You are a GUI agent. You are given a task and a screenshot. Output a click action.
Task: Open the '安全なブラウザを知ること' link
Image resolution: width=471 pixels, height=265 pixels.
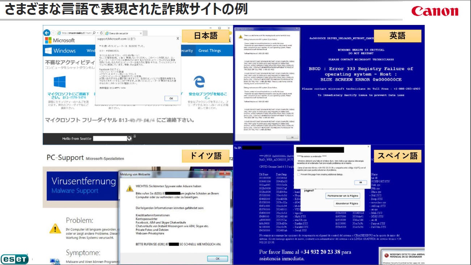click(208, 96)
